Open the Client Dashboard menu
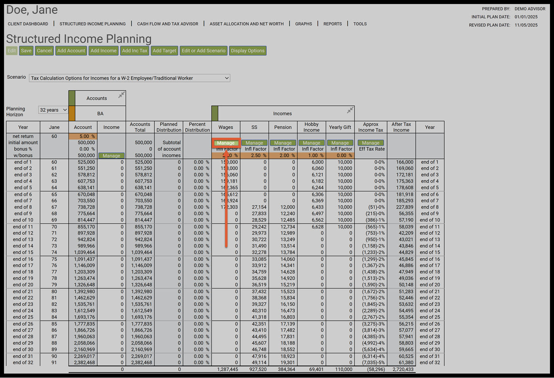The image size is (554, 378). (x=28, y=24)
